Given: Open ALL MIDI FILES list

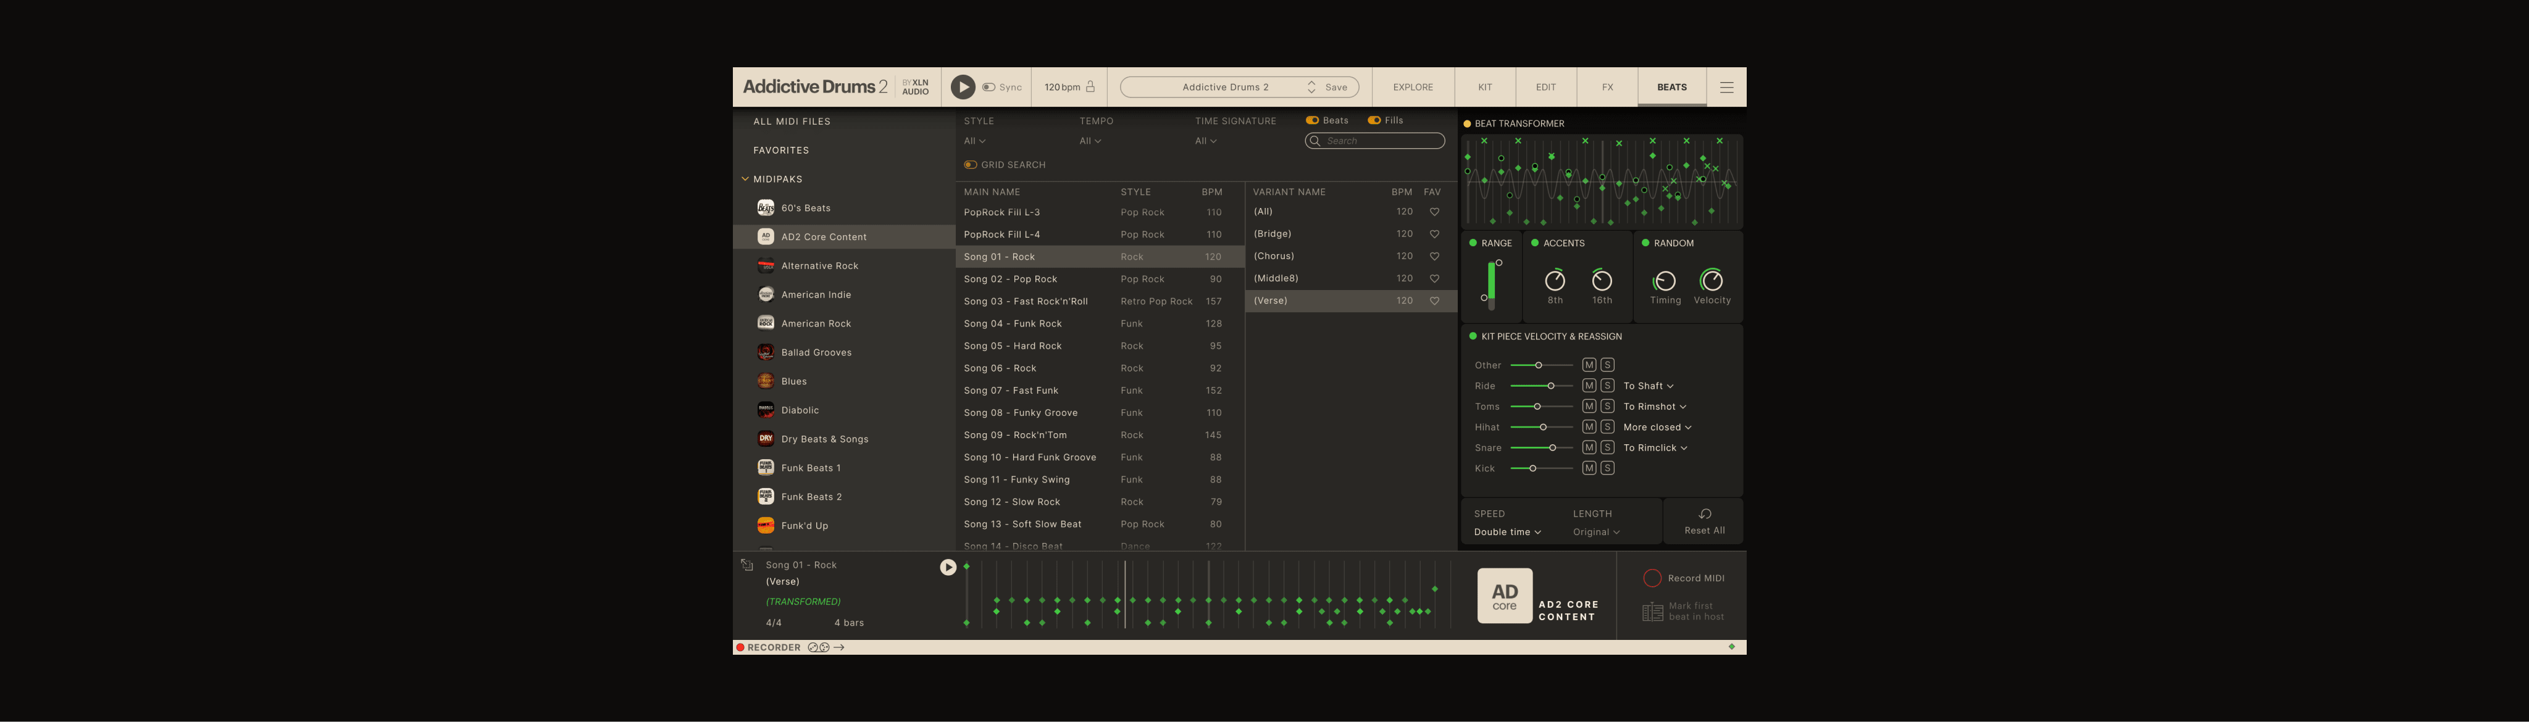Looking at the screenshot, I should tap(792, 122).
